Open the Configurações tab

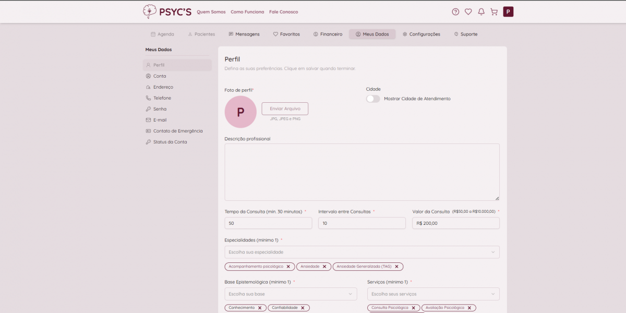coord(421,34)
